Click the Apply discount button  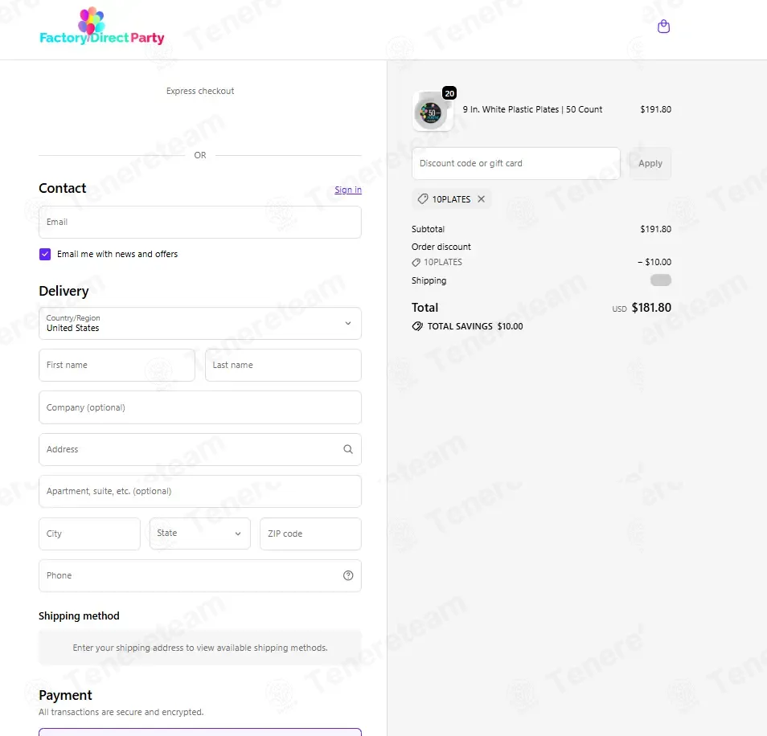point(650,163)
